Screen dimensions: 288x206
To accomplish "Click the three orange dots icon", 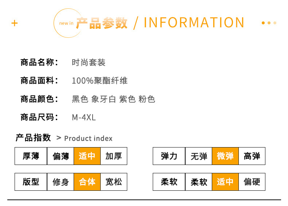I will 269,23.
